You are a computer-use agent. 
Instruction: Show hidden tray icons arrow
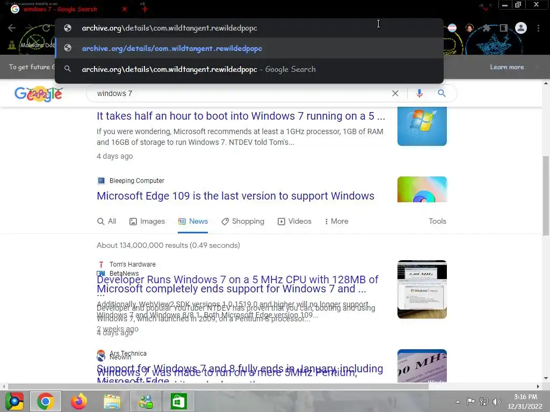coord(458,402)
